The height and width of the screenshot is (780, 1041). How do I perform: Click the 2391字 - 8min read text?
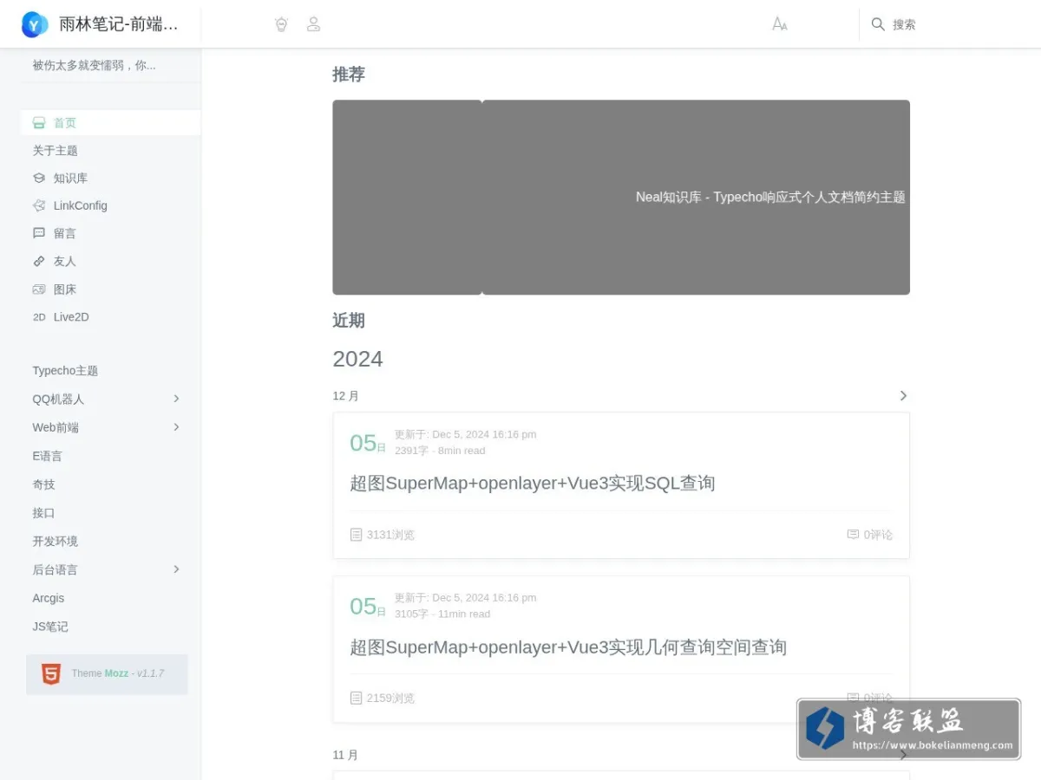tap(440, 451)
